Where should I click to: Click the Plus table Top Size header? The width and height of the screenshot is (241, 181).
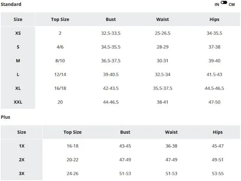point(72,132)
